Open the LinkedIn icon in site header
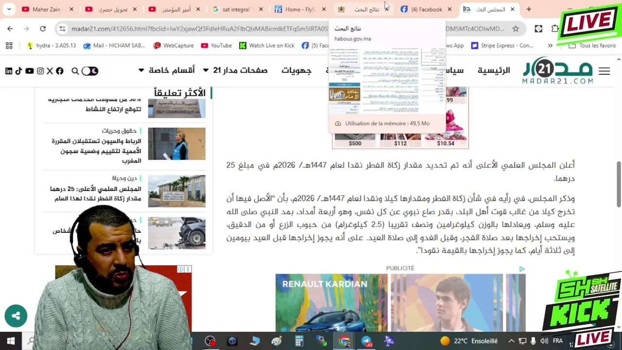Image resolution: width=622 pixels, height=350 pixels. (x=9, y=71)
